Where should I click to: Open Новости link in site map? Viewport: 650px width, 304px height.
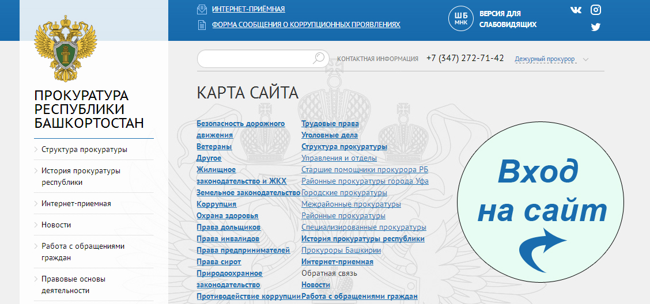pos(316,285)
